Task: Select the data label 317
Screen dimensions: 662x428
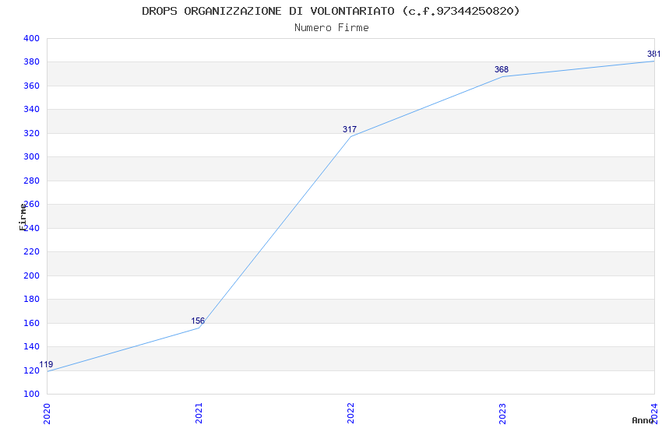Action: 350,129
